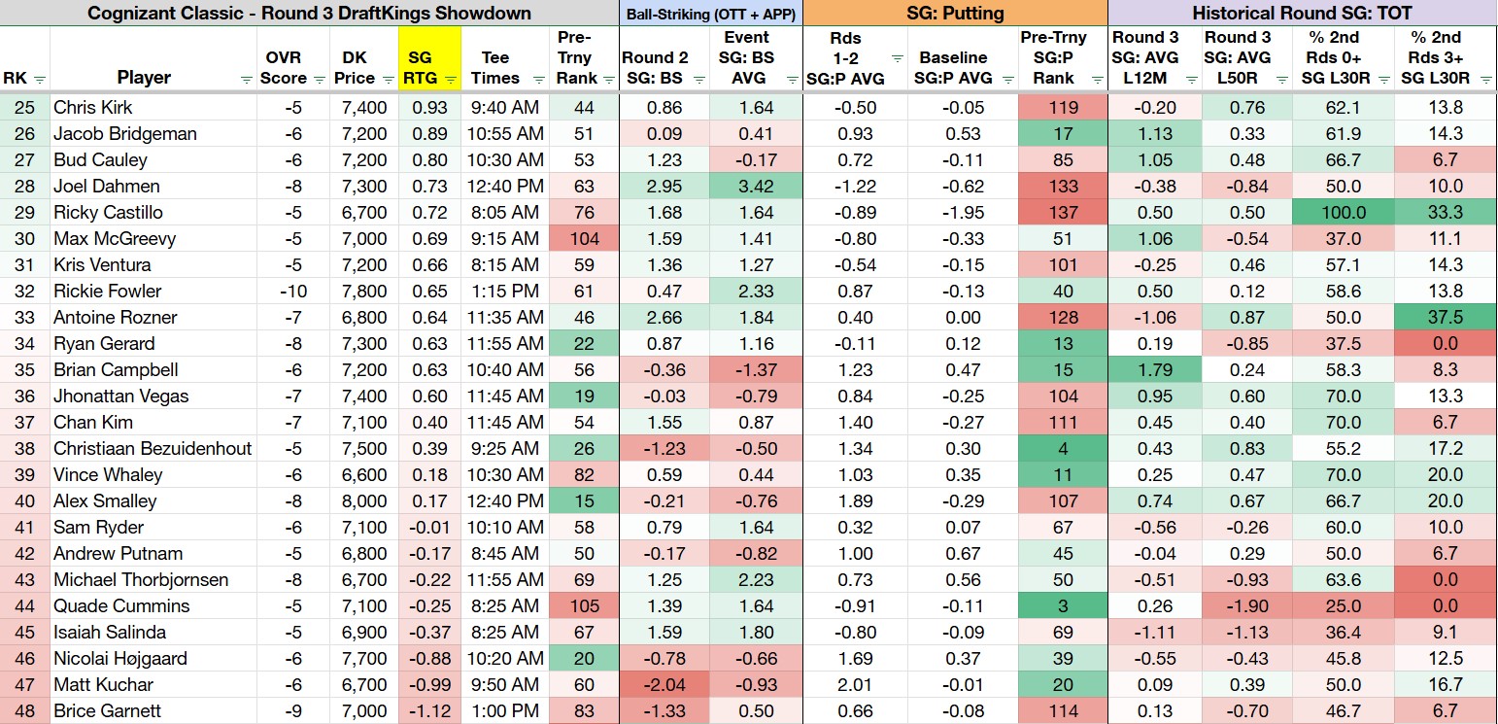This screenshot has height=724, width=1498.
Task: Select the Historical Round SG: TOT header
Action: 1302,13
